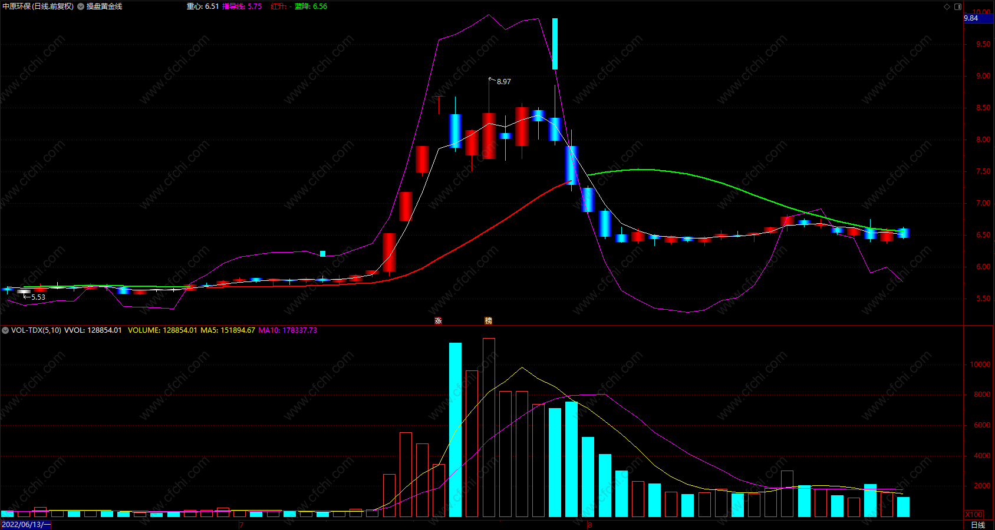Click the 指导线: 5.75 value
The height and width of the screenshot is (530, 995).
(242, 6)
